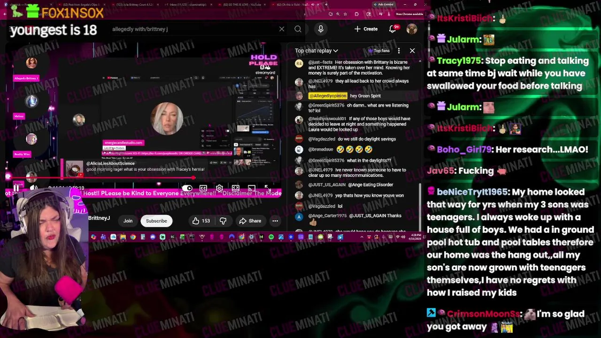The width and height of the screenshot is (601, 338).
Task: Open Spotify from the taskbar
Action: [x=271, y=237]
